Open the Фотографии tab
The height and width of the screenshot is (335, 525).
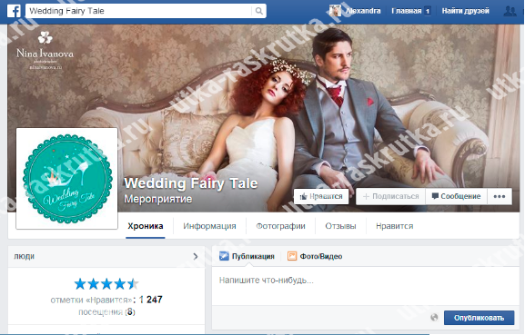point(280,226)
